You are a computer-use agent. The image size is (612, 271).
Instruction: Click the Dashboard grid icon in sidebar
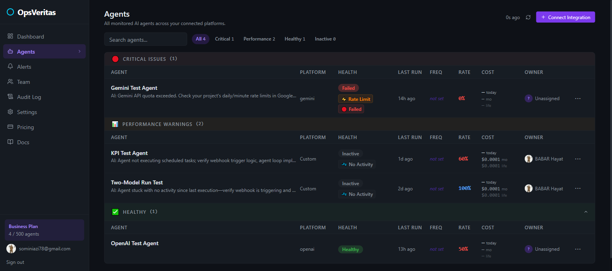10,36
